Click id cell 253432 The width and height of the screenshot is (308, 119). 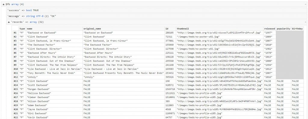click(170, 73)
